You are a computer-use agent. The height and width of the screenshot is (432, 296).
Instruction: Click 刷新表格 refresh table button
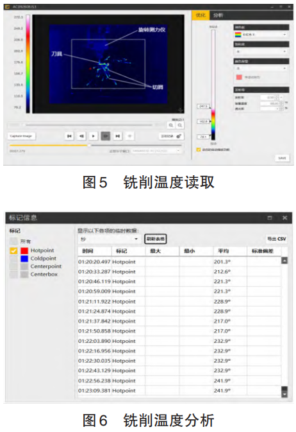pos(156,239)
